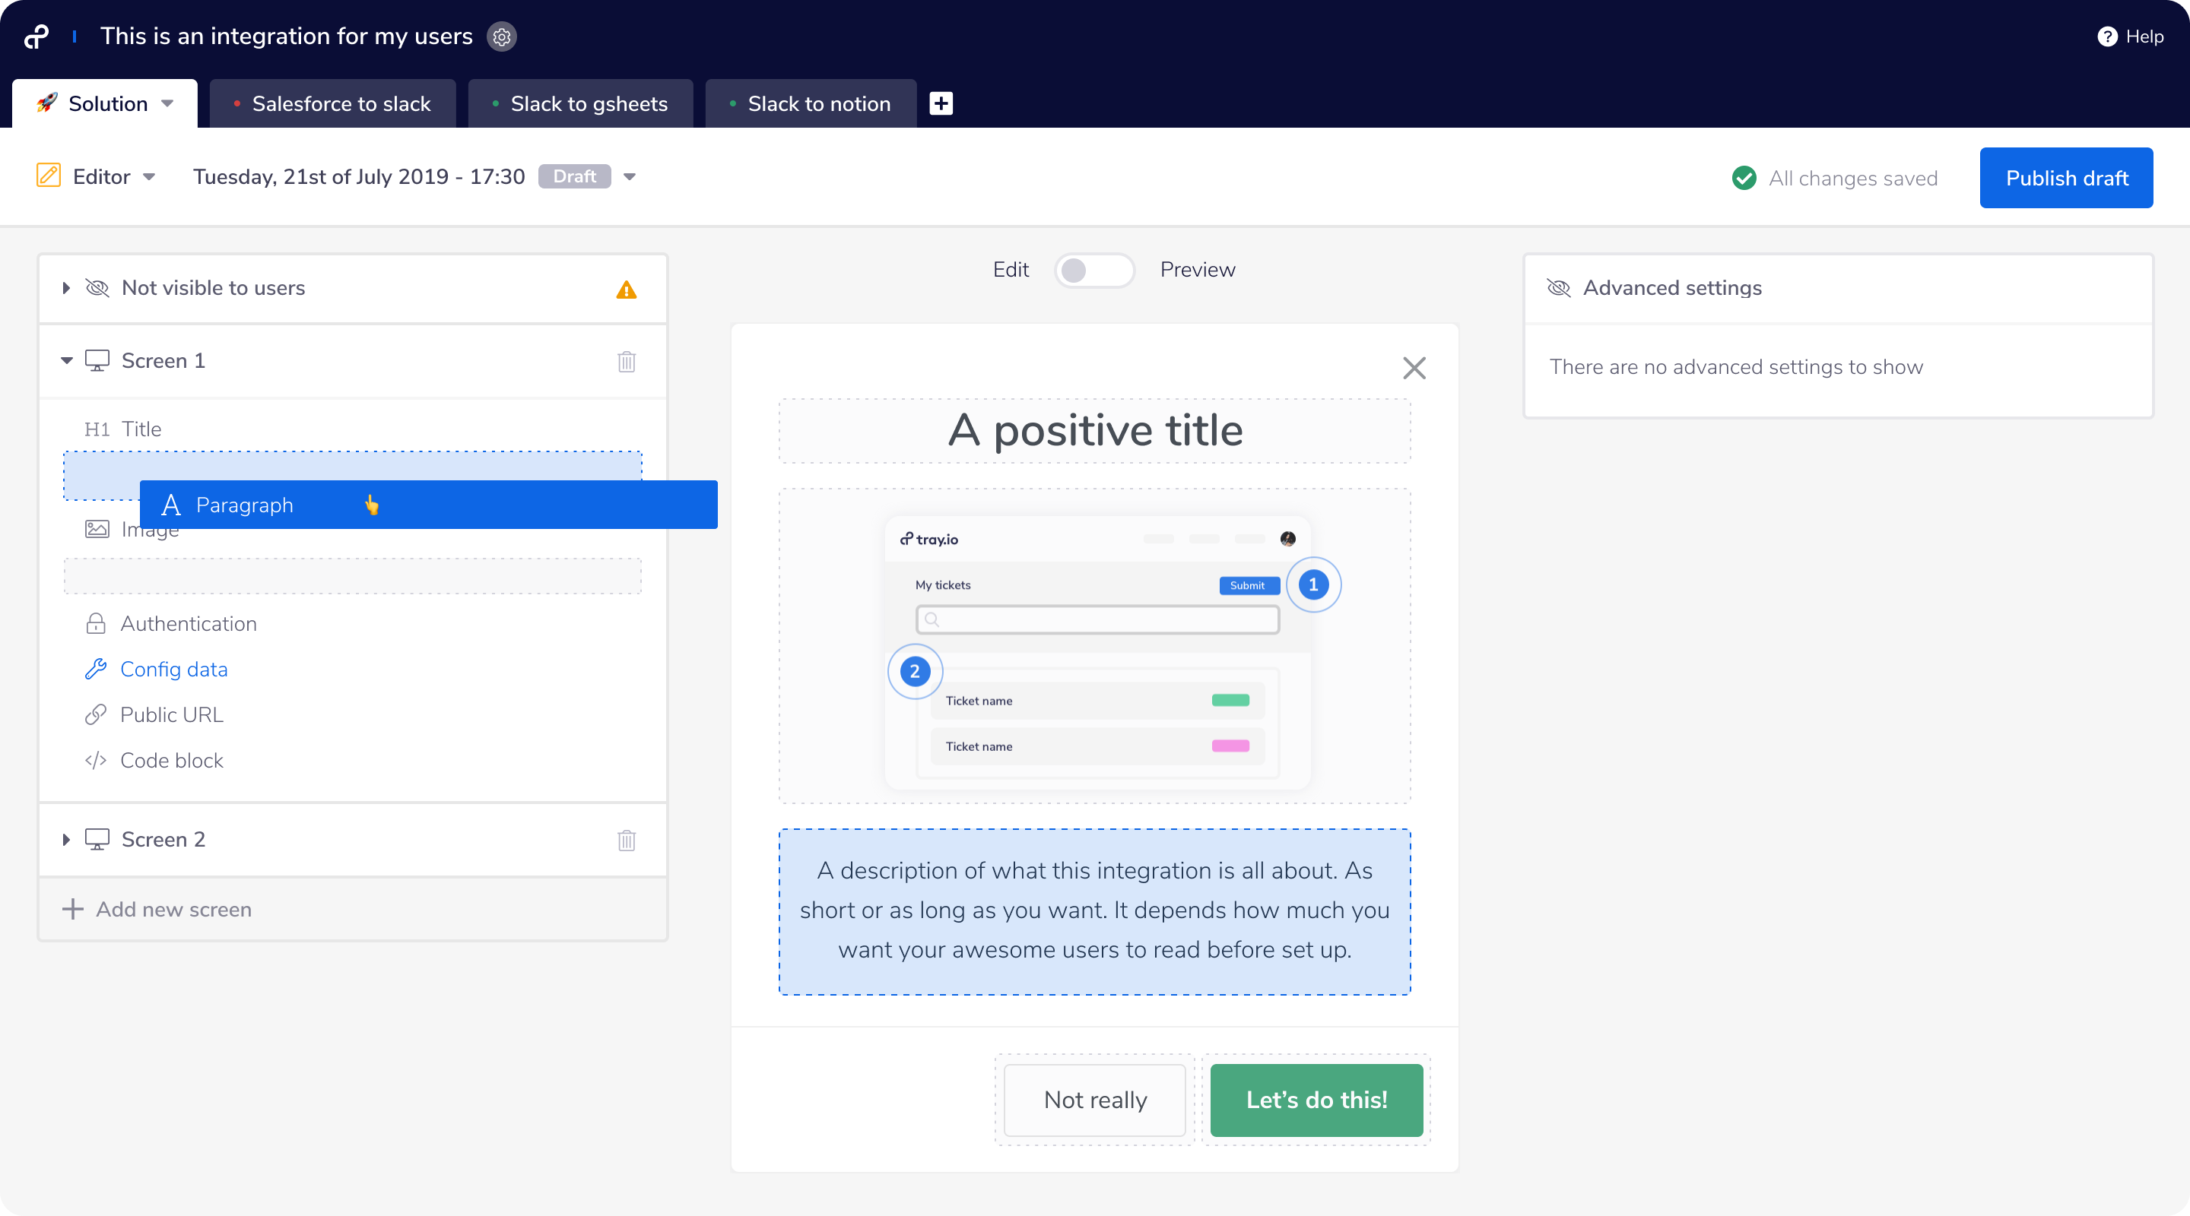Click the Code block brackets icon
Image resolution: width=2190 pixels, height=1216 pixels.
point(95,760)
